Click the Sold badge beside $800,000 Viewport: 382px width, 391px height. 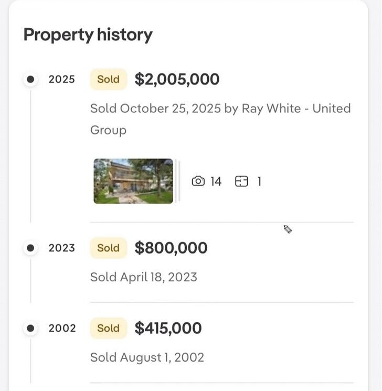click(x=109, y=248)
